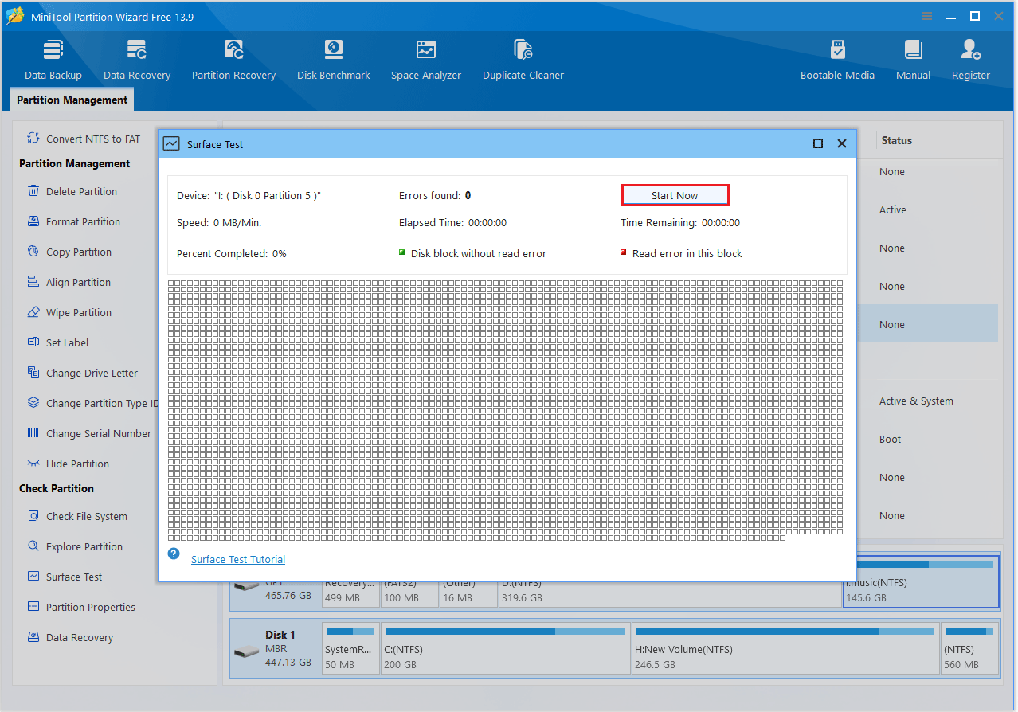Maximize the Surface Test dialog
Screen dimensions: 1018x712
pos(818,143)
